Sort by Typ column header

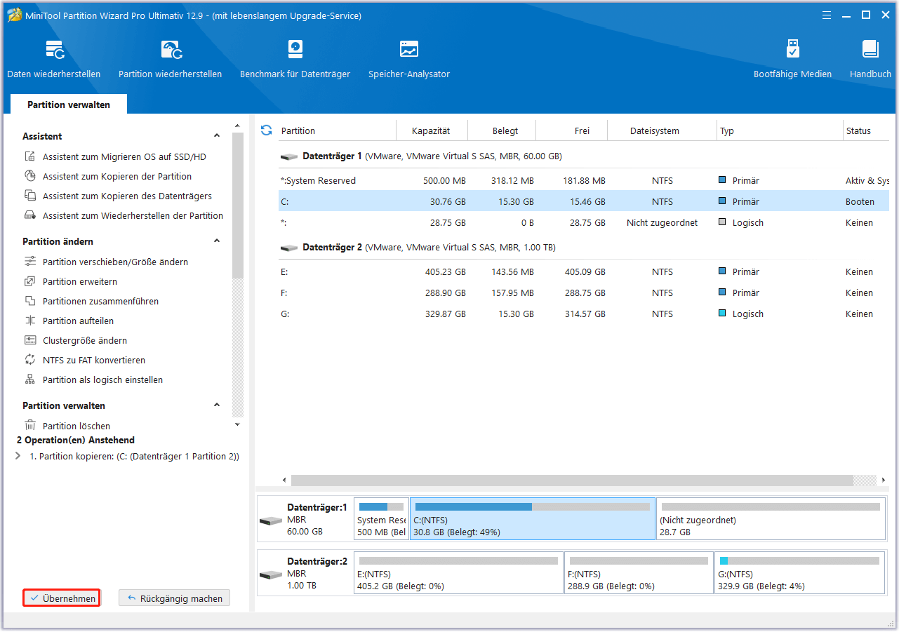pyautogui.click(x=780, y=131)
